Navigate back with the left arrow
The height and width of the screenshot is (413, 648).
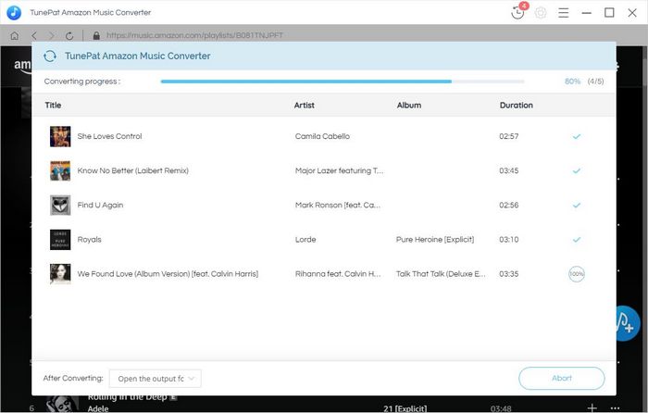point(34,35)
